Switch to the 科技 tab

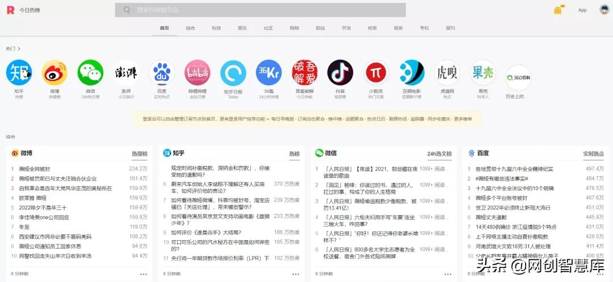[x=216, y=28]
